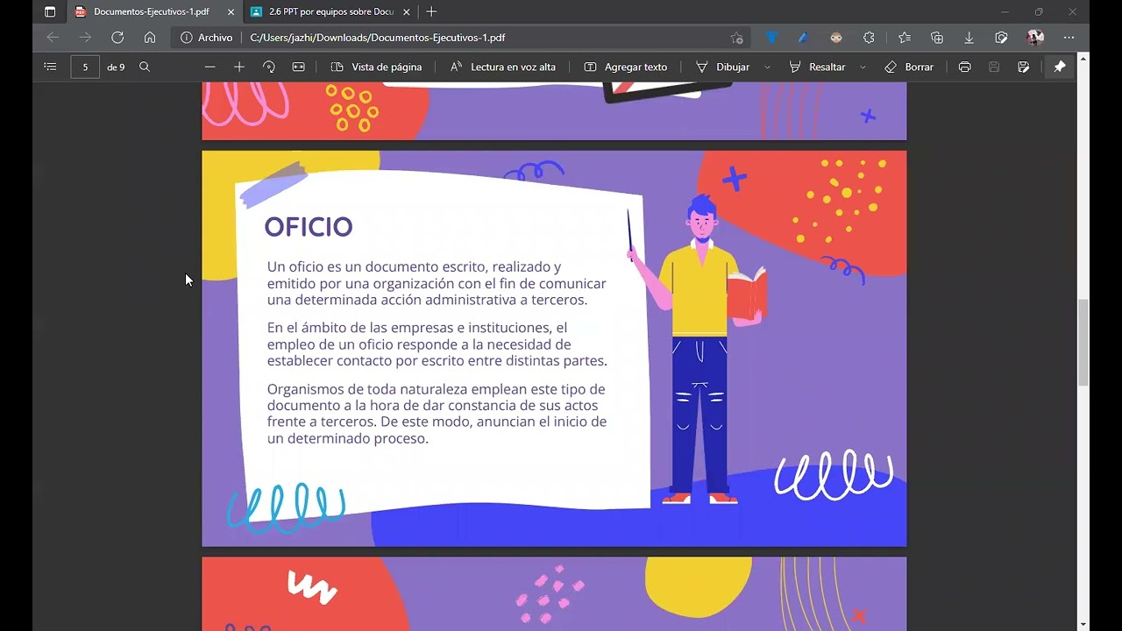
Task: Select the Agregar texto tool
Action: [x=625, y=67]
